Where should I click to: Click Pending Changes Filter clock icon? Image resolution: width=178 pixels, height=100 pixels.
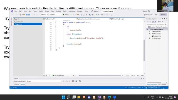click(159, 22)
